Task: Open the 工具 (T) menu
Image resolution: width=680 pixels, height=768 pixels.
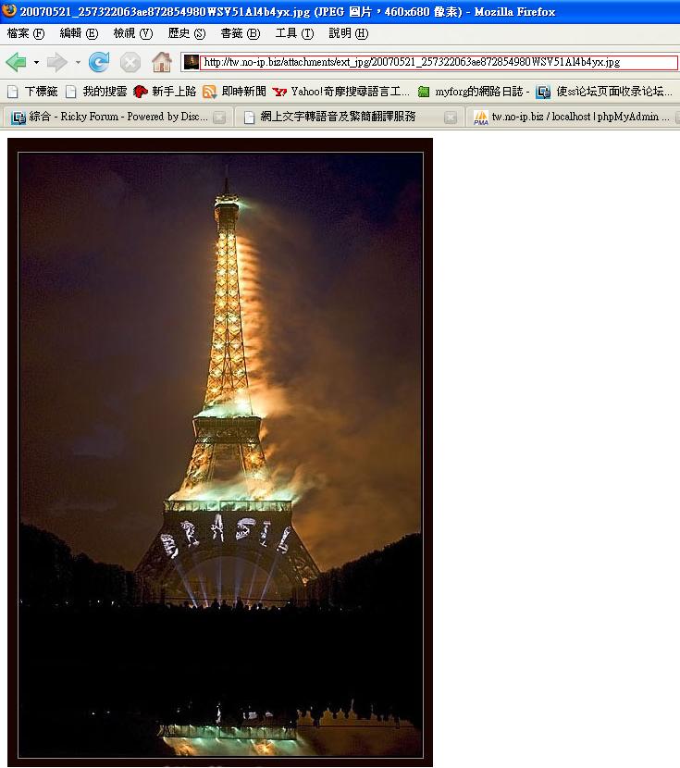Action: (x=294, y=33)
